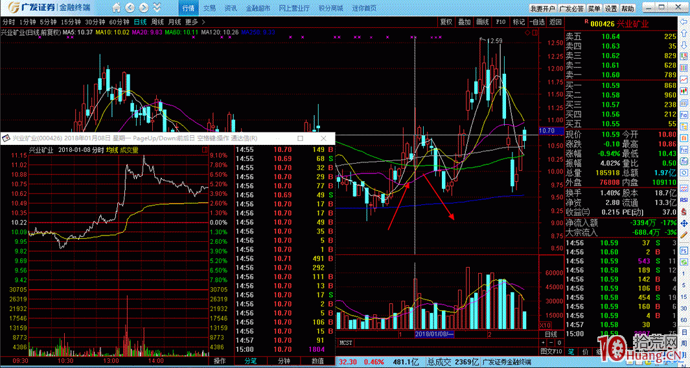
Task: Click the F5 icon in right sidebar
Action: (684, 251)
